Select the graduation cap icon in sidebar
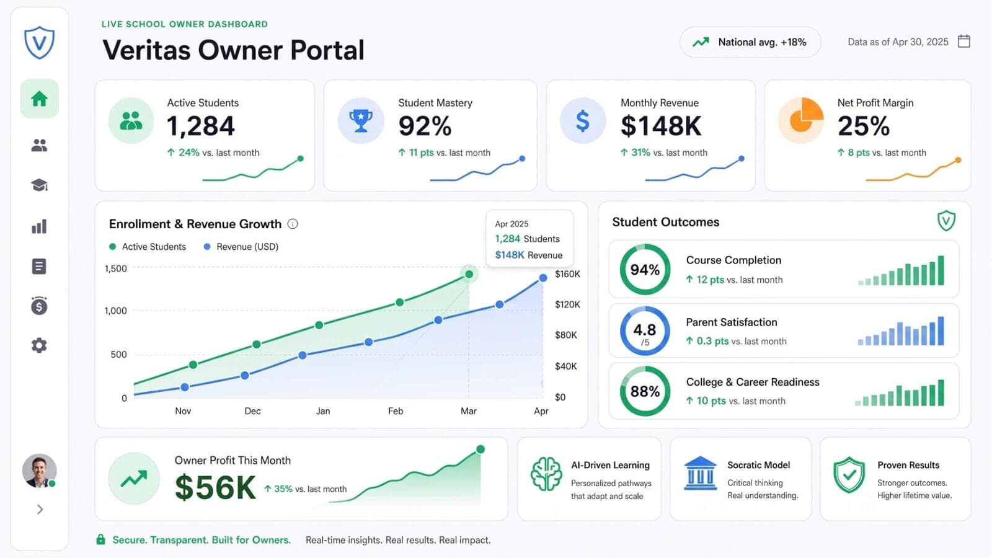The image size is (992, 558). tap(39, 185)
